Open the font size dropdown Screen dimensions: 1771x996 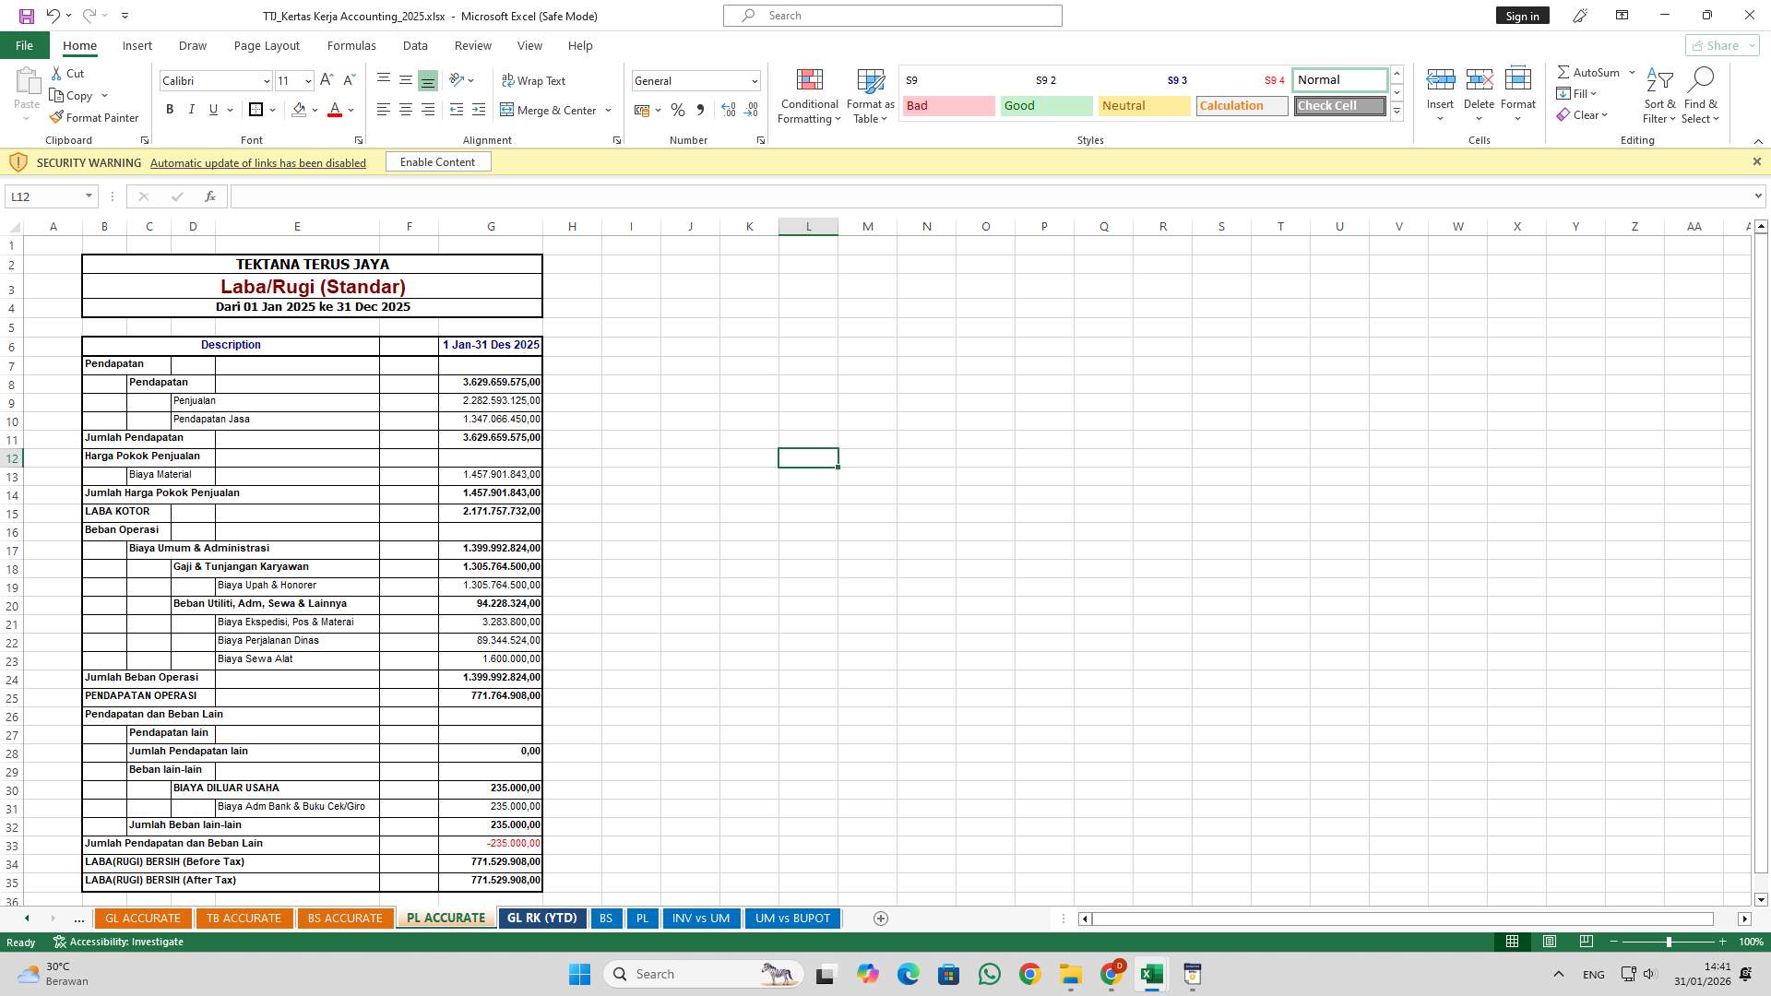click(307, 80)
